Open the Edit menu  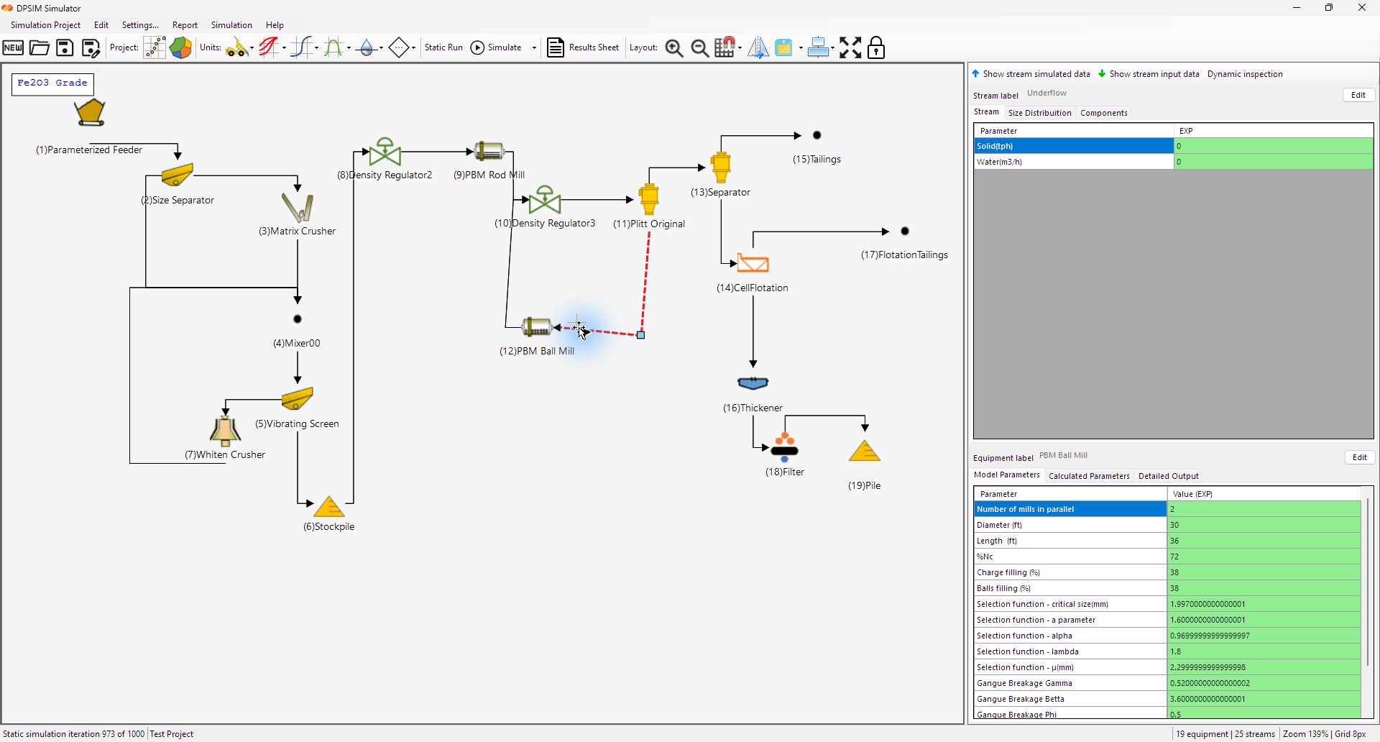click(x=101, y=25)
